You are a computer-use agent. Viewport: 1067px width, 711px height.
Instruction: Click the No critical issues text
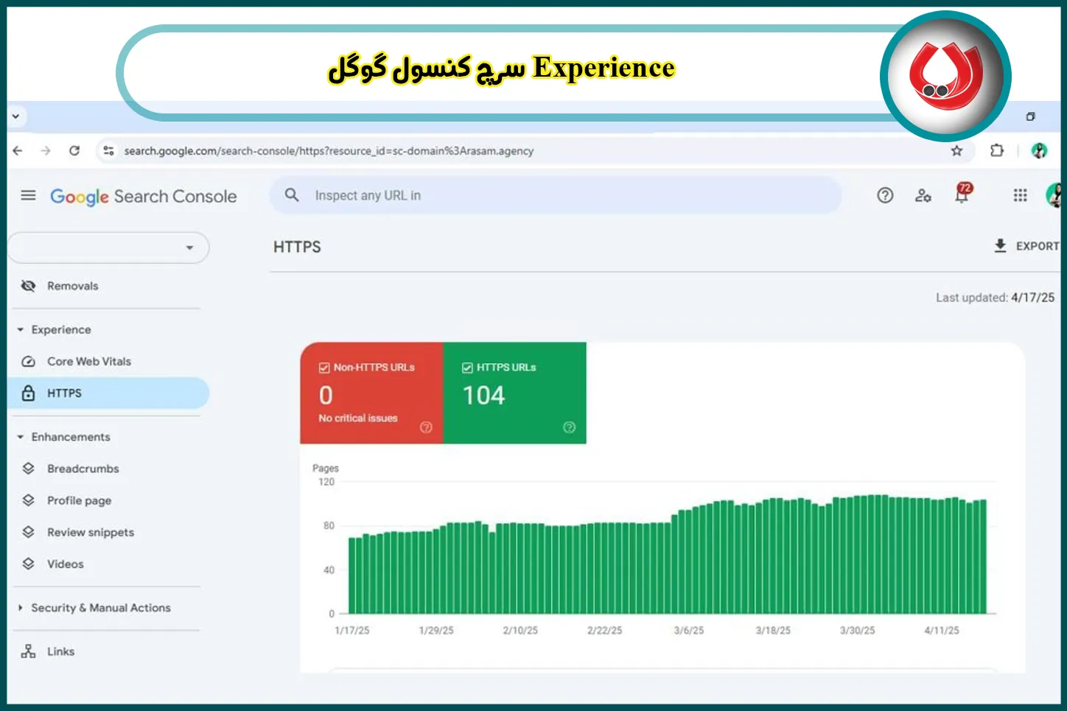[x=358, y=418]
